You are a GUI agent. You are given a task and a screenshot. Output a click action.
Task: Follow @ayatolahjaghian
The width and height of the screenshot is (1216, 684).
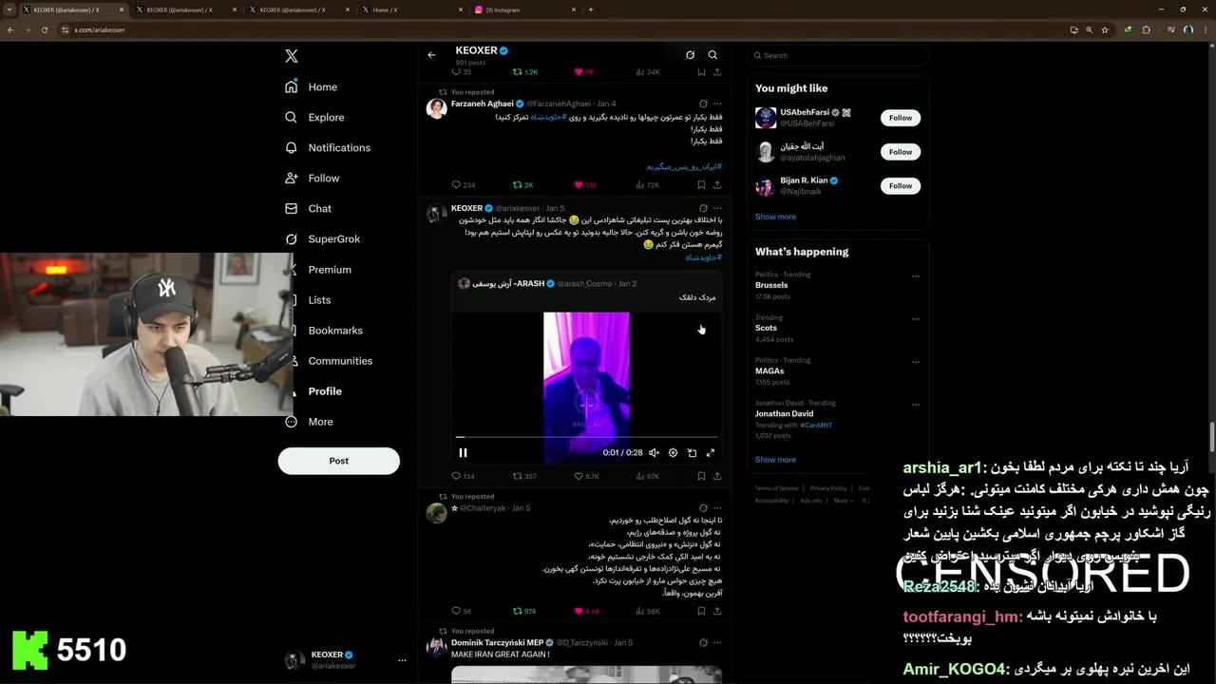pyautogui.click(x=901, y=152)
